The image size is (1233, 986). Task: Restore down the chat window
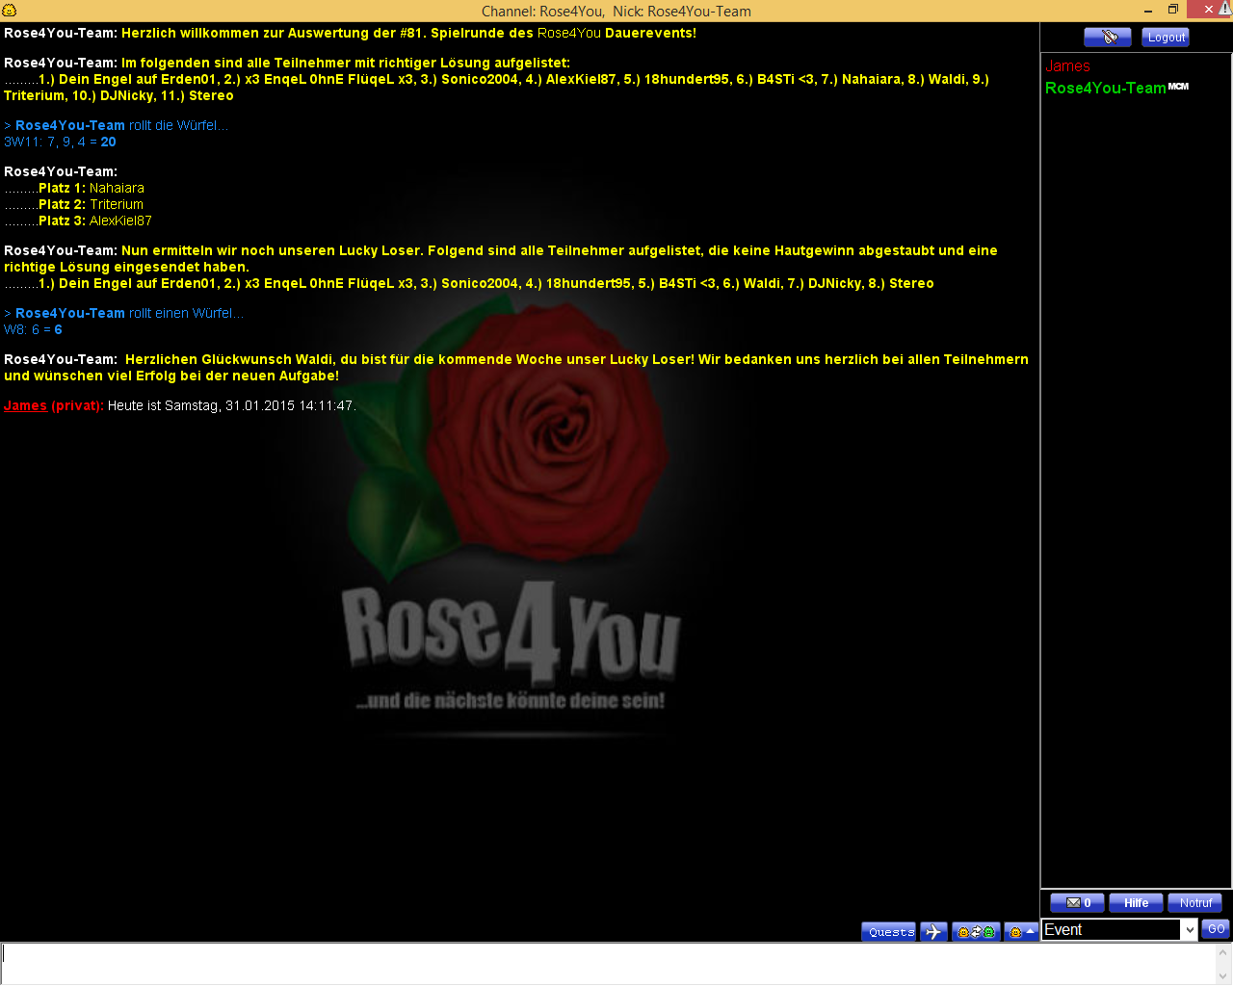[x=1172, y=10]
